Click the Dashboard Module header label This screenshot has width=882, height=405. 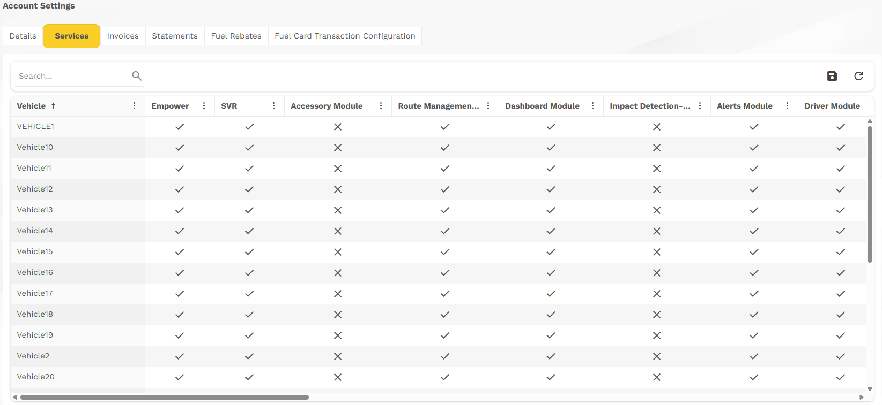point(542,106)
